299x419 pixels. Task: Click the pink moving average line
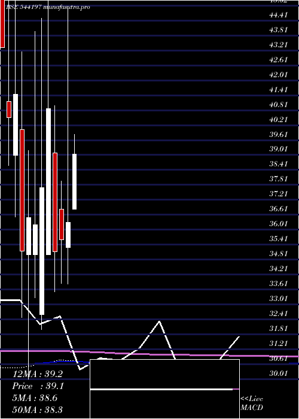click(149, 354)
